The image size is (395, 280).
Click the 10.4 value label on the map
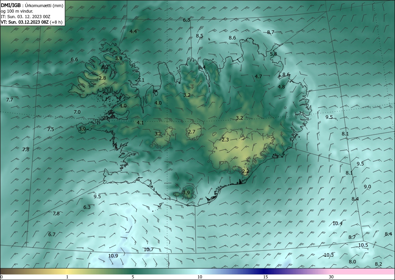pyautogui.click(x=338, y=224)
